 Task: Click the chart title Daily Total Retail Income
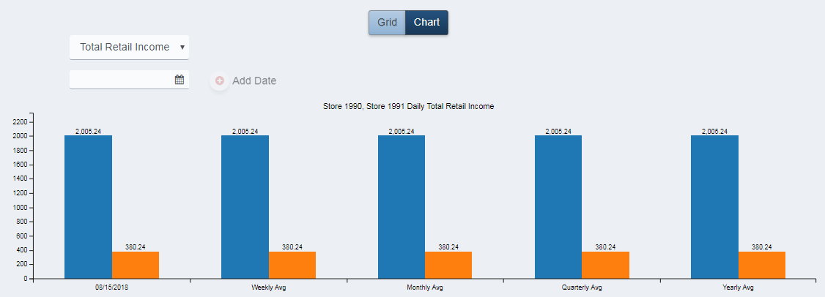point(408,107)
